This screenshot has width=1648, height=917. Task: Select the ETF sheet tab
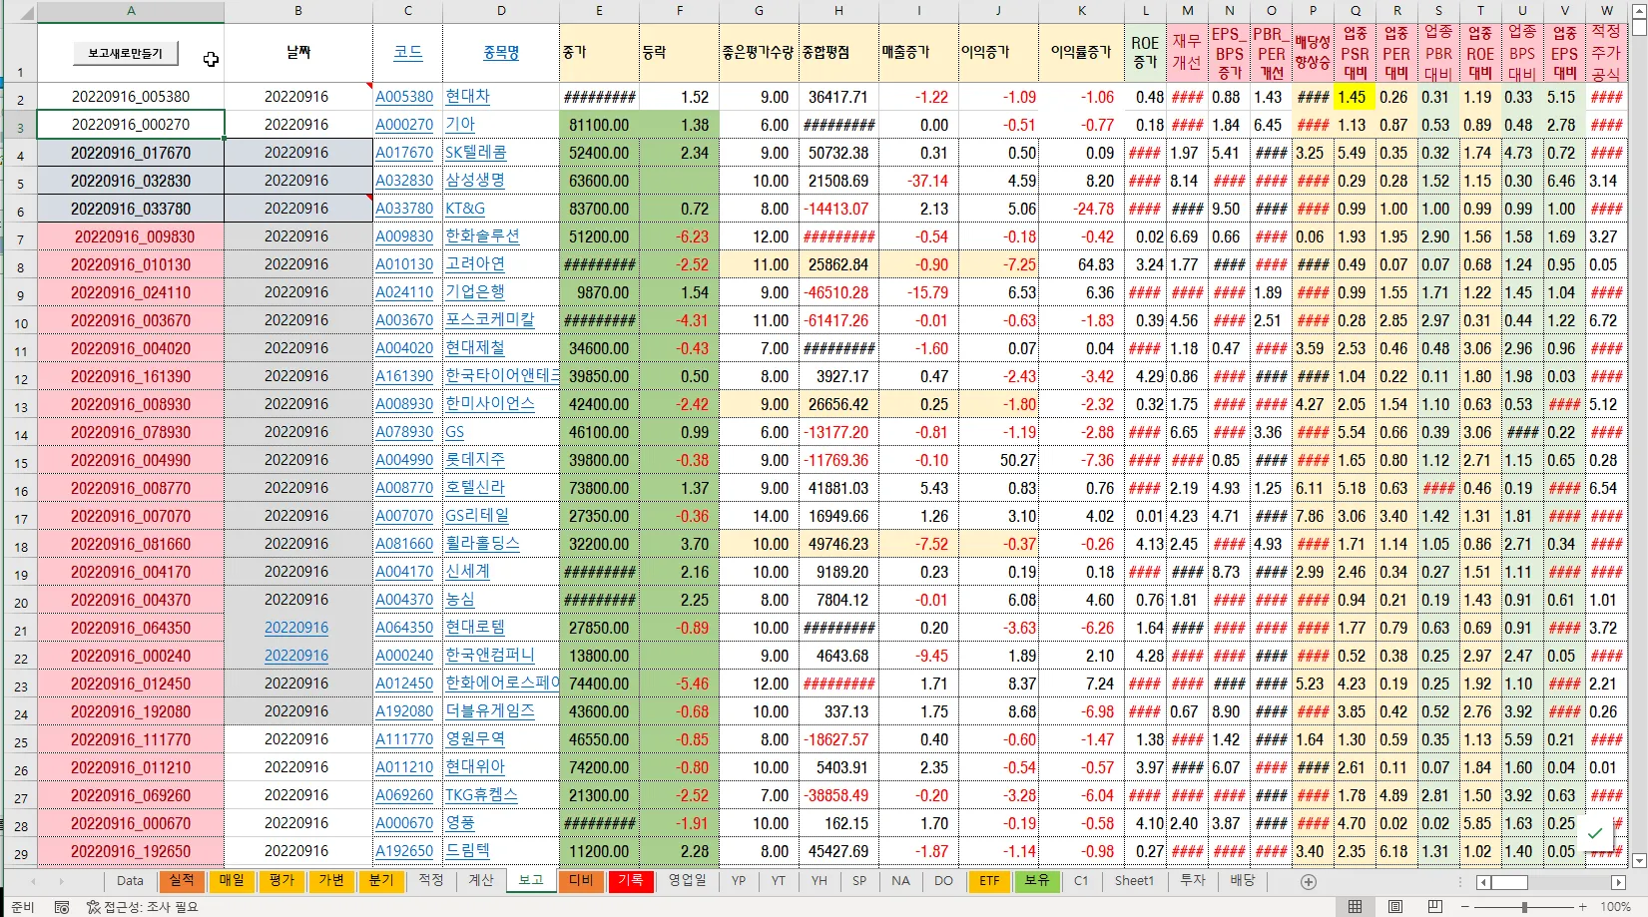[989, 881]
